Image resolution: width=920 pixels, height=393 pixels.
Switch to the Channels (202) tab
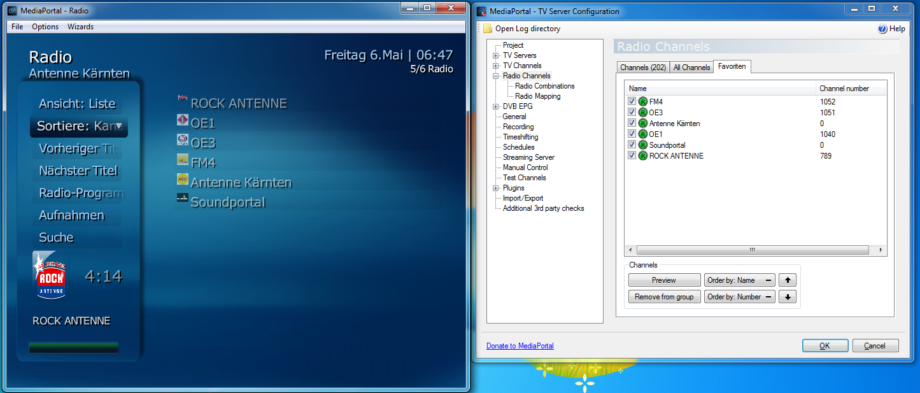642,68
